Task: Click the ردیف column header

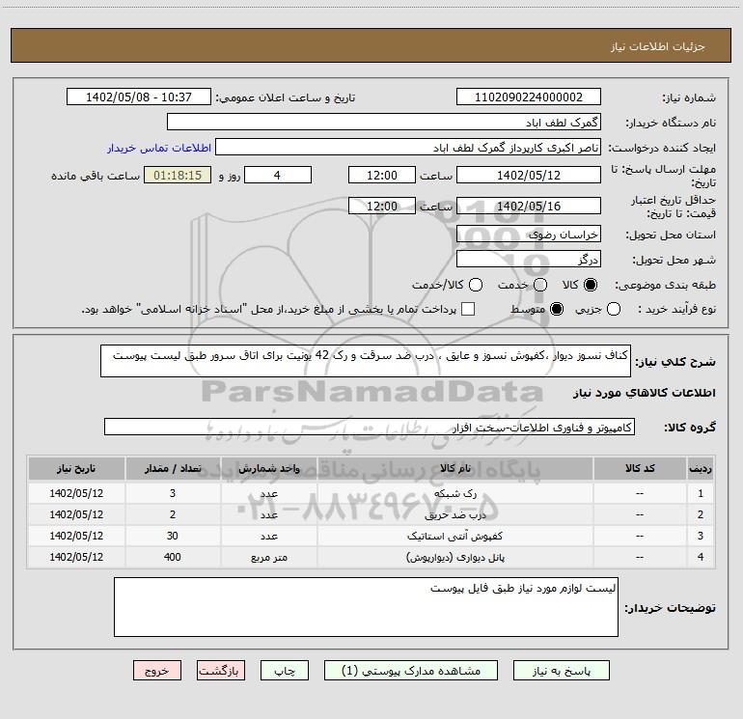Action: point(701,468)
